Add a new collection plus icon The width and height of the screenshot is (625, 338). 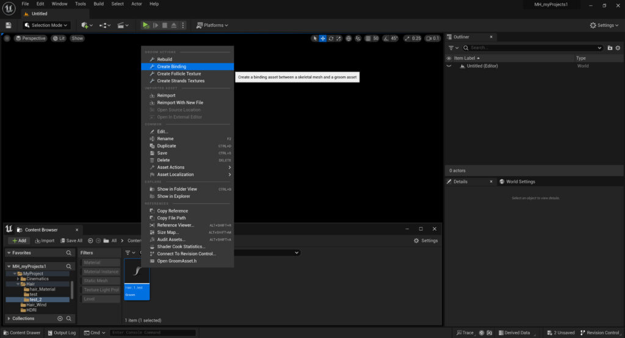click(x=60, y=319)
